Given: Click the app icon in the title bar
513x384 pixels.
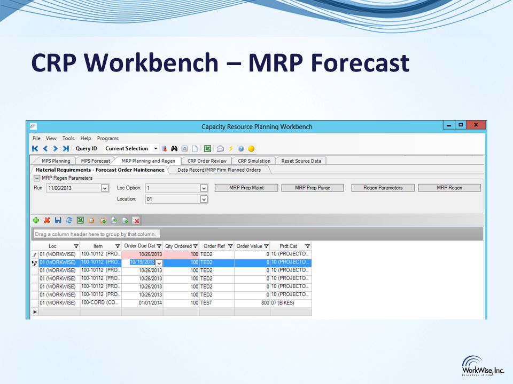Looking at the screenshot, I should pyautogui.click(x=33, y=126).
